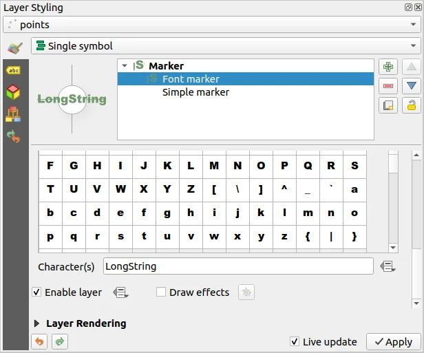Toggle the Live update checkbox
This screenshot has width=424, height=353.
click(x=295, y=341)
